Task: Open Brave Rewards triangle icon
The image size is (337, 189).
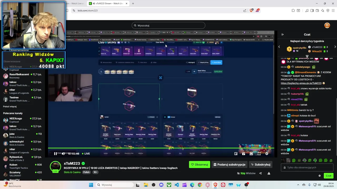Action: point(257,10)
